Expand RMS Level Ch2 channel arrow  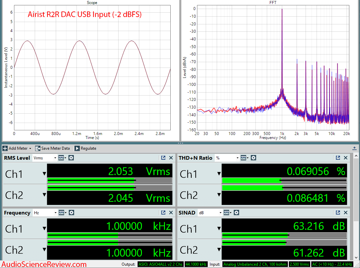tap(44, 195)
